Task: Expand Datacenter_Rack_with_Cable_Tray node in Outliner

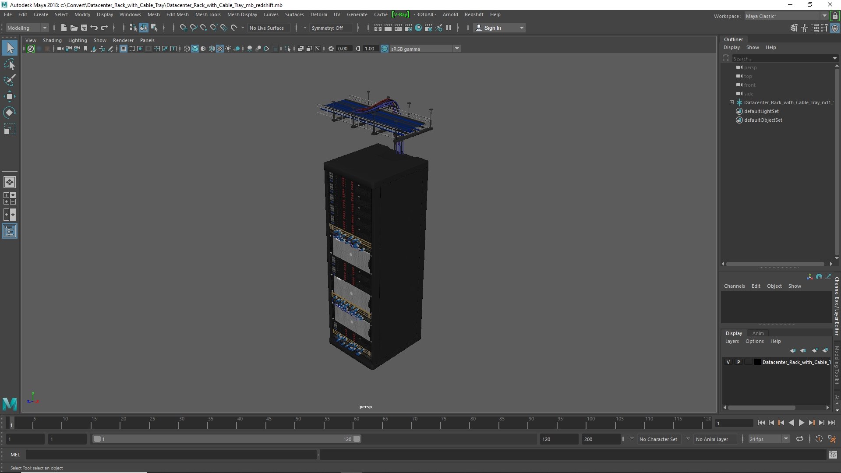Action: 731,102
